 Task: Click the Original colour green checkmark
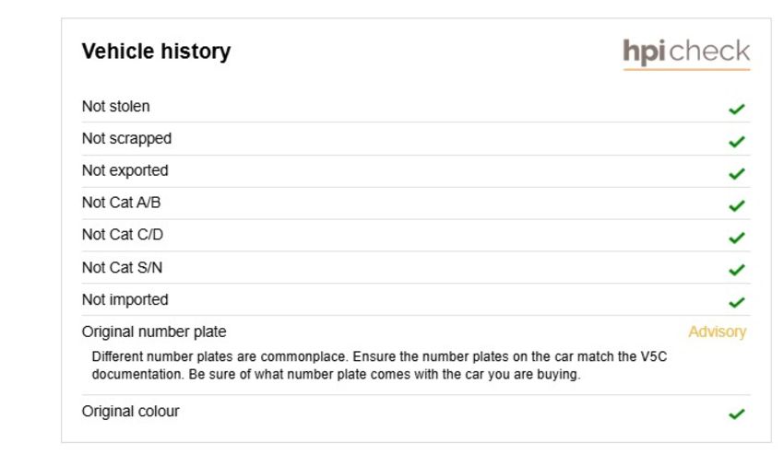(x=737, y=414)
